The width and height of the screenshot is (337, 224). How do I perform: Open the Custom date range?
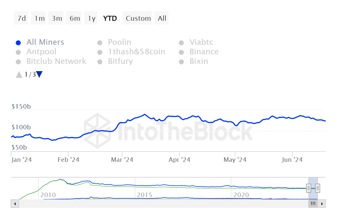(x=138, y=18)
